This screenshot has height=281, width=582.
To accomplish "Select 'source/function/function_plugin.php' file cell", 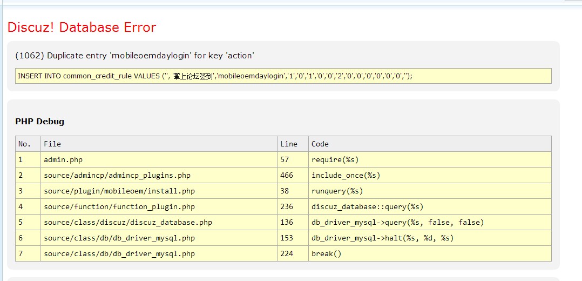I will point(159,206).
